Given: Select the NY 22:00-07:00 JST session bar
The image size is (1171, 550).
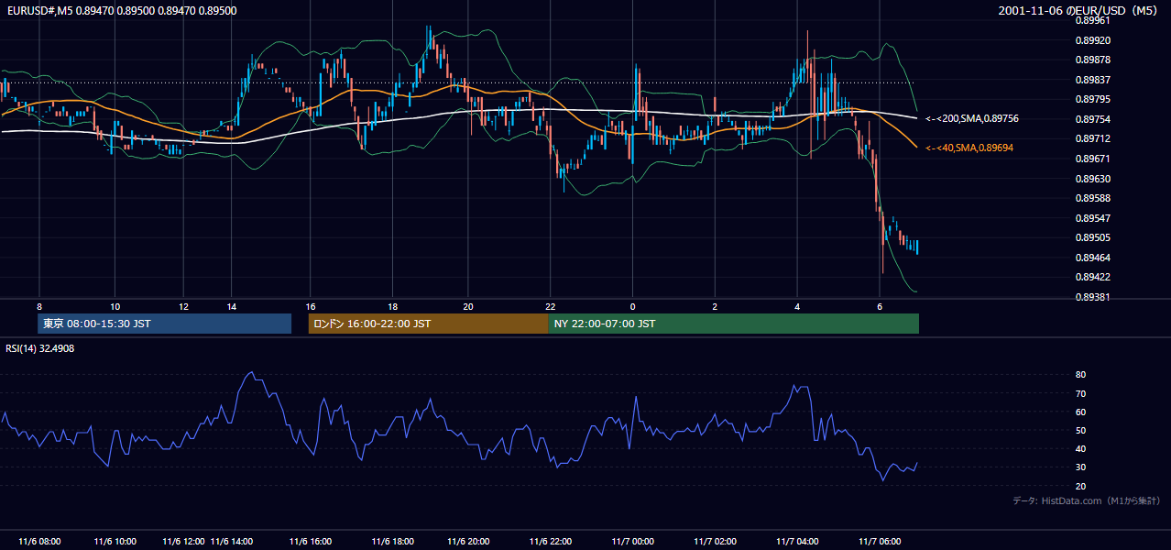Looking at the screenshot, I should pyautogui.click(x=733, y=324).
